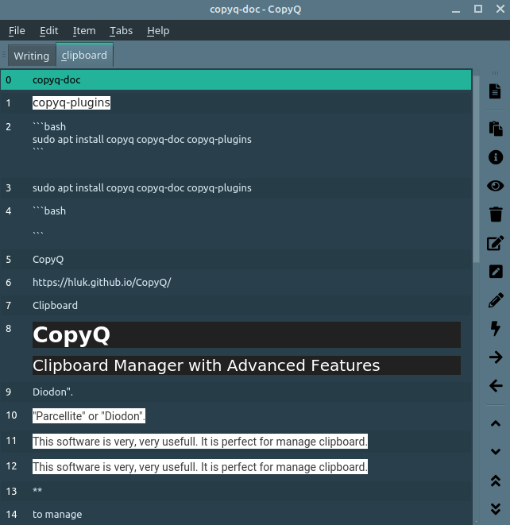Image resolution: width=510 pixels, height=525 pixels.
Task: Click the left arrow previous tab icon
Action: click(496, 386)
